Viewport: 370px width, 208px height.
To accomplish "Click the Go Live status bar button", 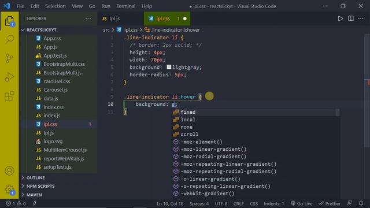I will [302, 203].
